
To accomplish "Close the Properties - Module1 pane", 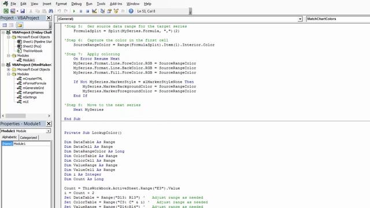I will point(49,124).
